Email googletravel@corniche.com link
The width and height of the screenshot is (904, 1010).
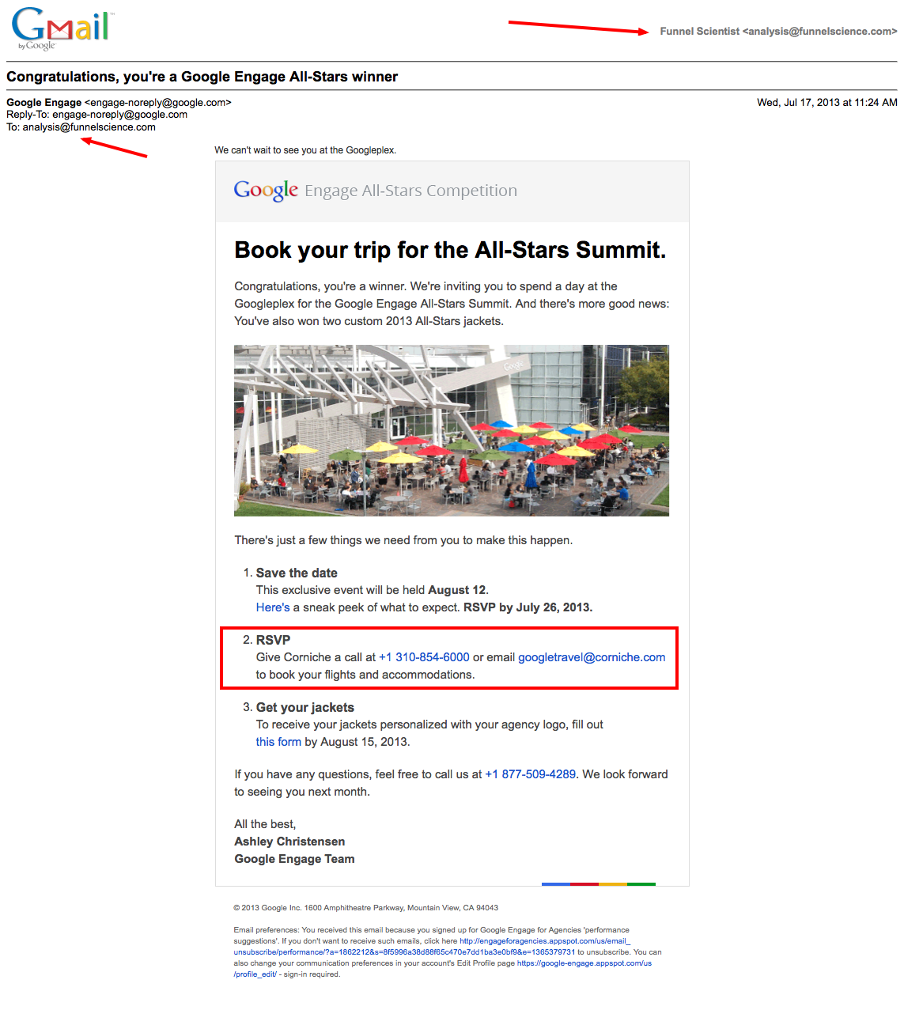[592, 657]
